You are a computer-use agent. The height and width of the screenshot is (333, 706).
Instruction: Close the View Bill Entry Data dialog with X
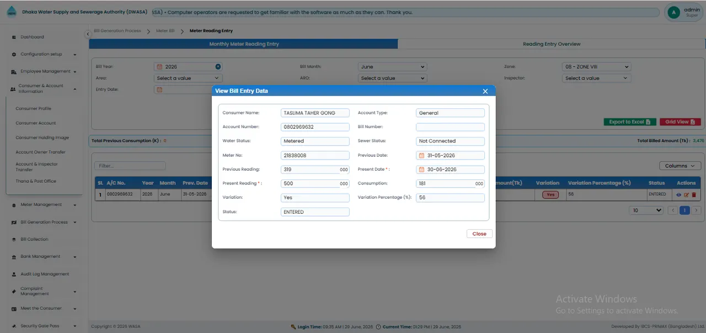[x=485, y=91]
